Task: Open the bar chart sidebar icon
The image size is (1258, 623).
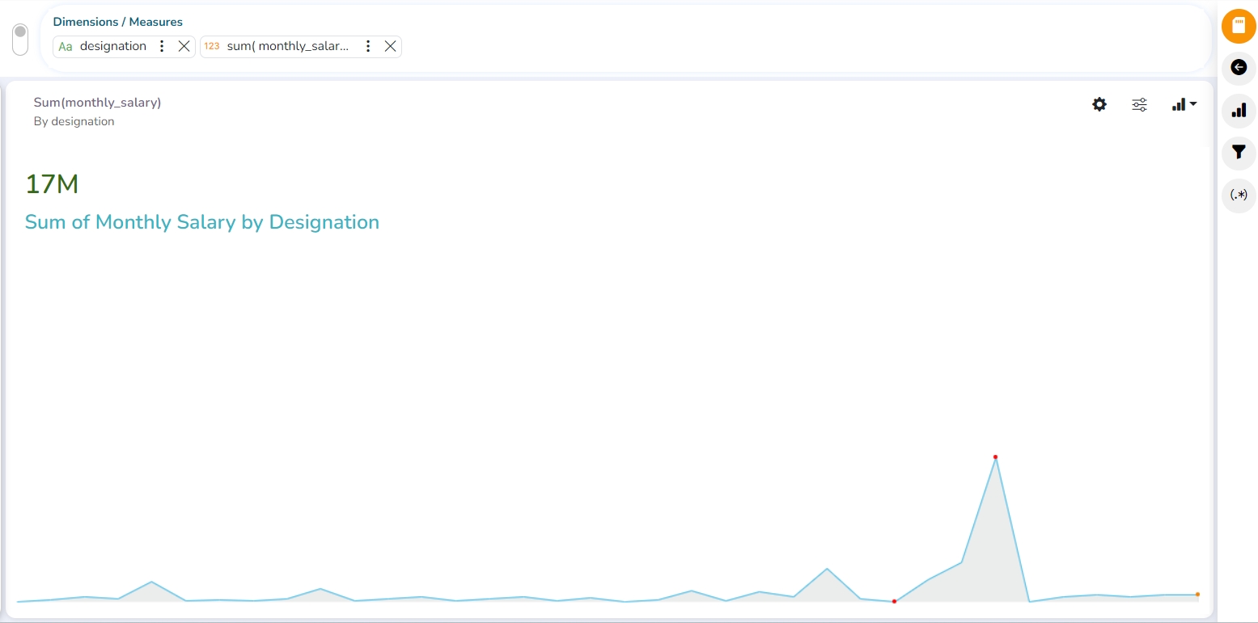Action: (1239, 111)
